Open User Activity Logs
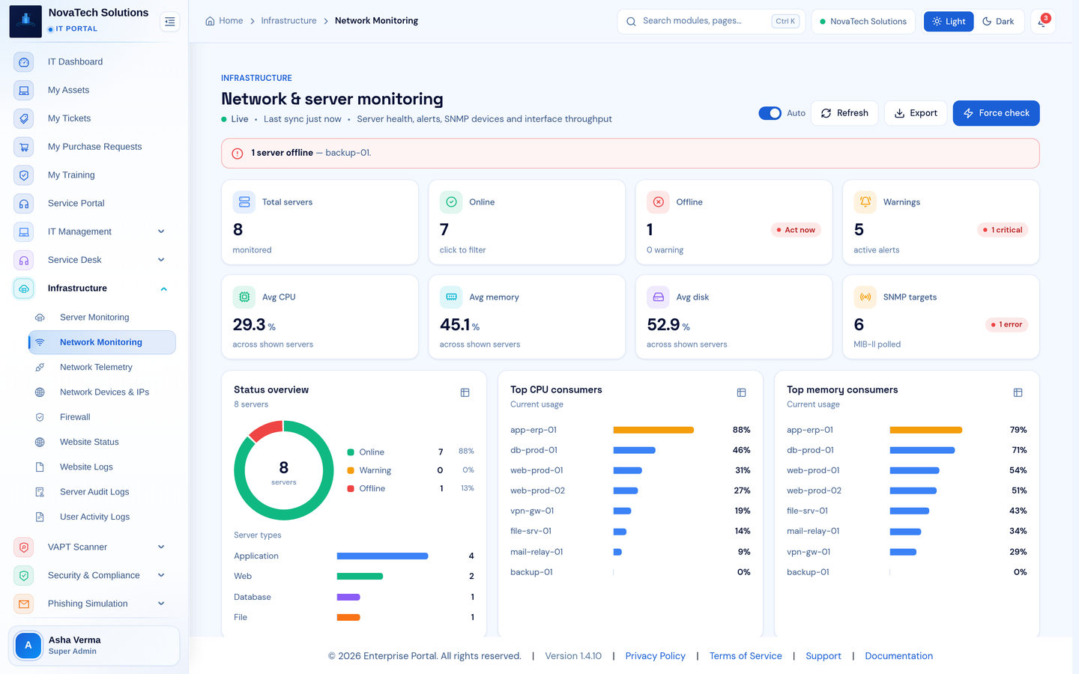 pos(102,517)
